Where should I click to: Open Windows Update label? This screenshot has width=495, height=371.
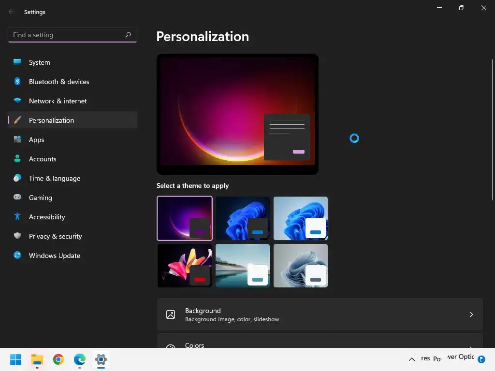coord(55,256)
